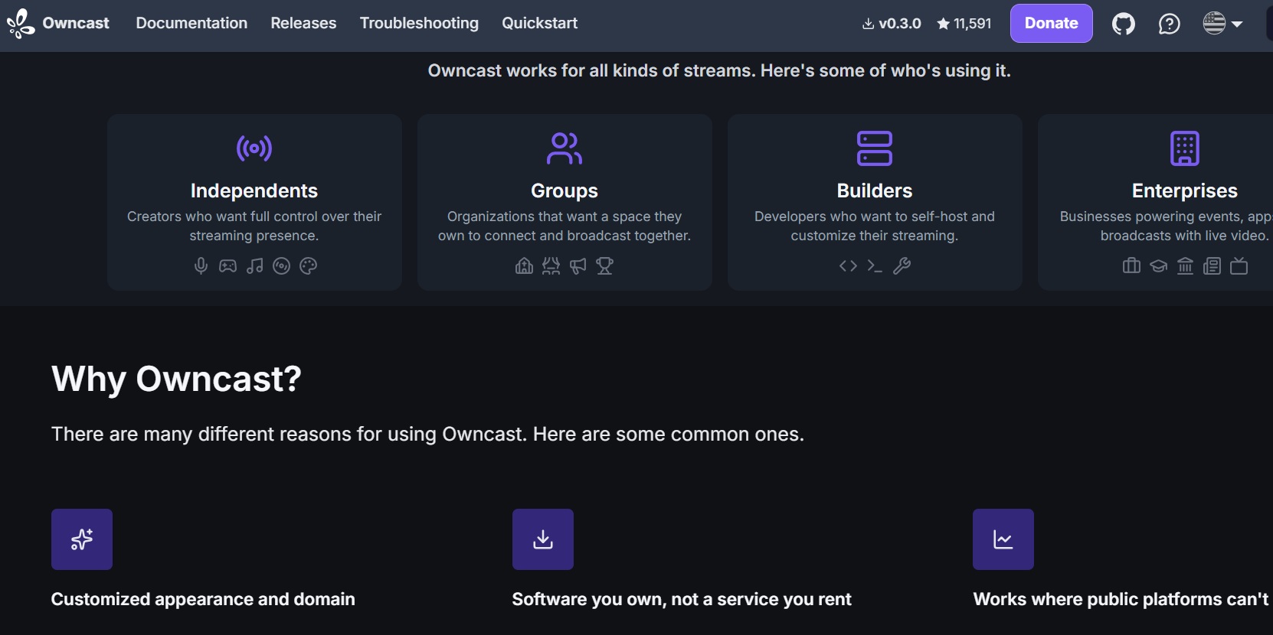Click the Builders card heading
Viewport: 1273px width, 635px height.
click(x=875, y=190)
